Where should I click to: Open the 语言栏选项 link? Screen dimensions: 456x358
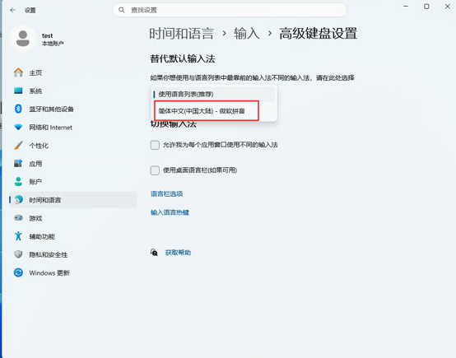(166, 193)
